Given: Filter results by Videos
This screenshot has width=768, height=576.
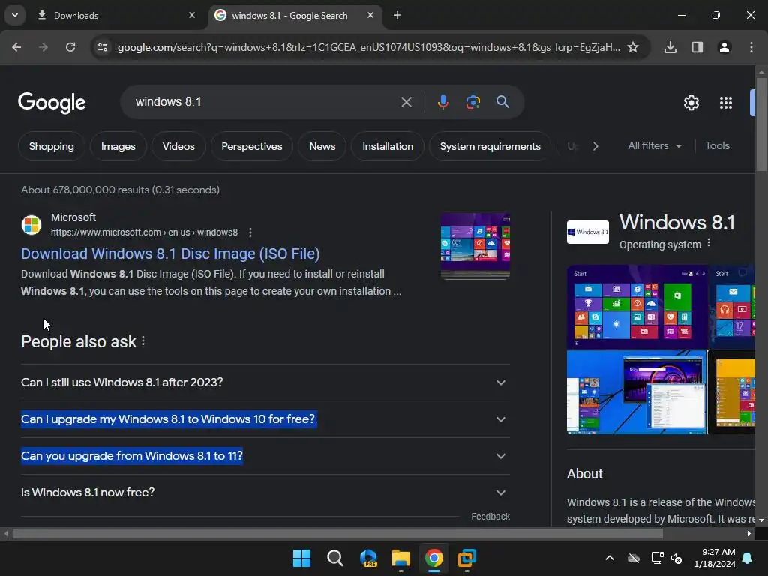Looking at the screenshot, I should tap(178, 146).
